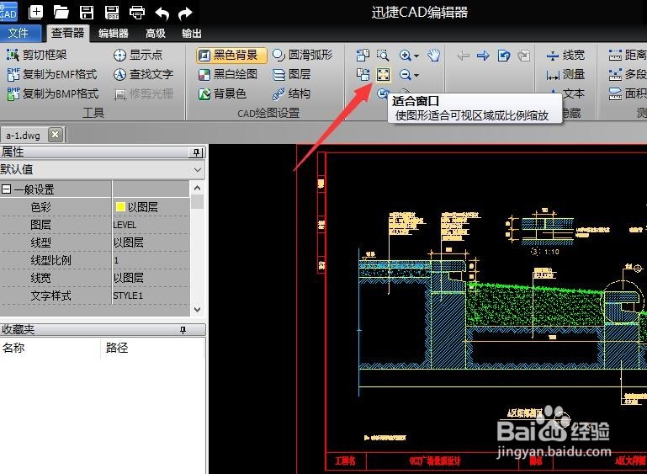Click the New file icon in title bar
The height and width of the screenshot is (474, 647).
coord(36,12)
